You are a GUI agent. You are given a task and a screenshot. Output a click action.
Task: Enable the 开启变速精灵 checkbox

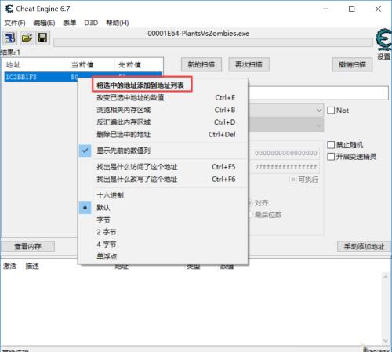(331, 157)
